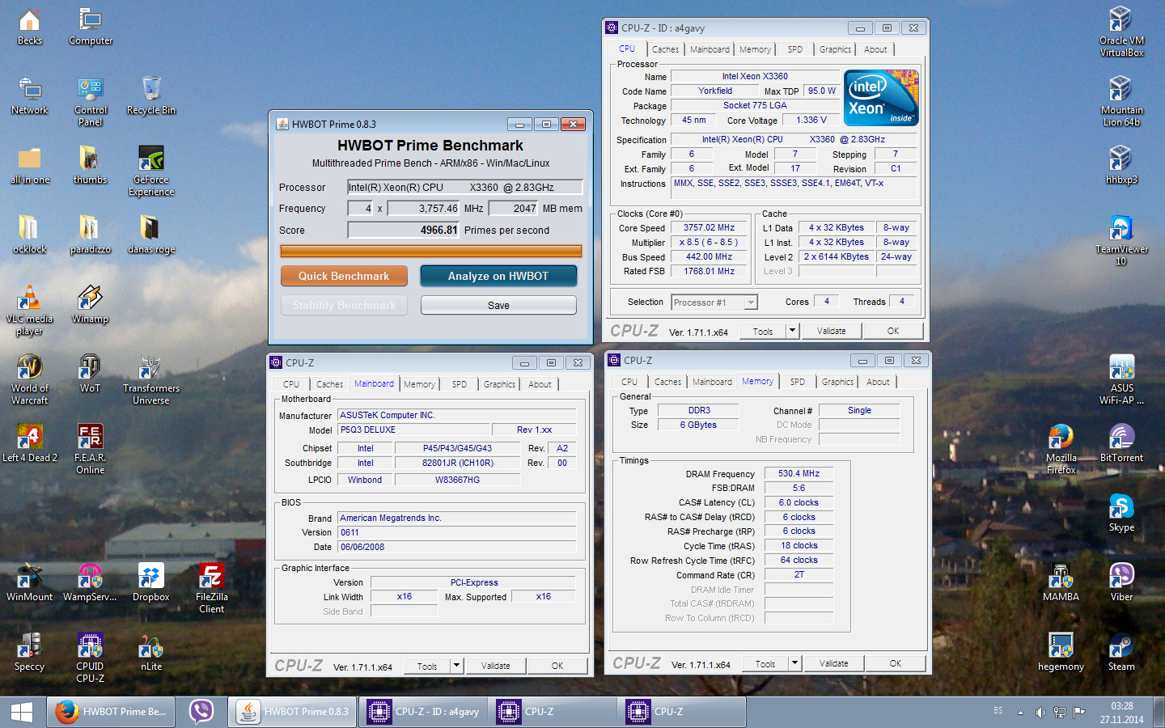Image resolution: width=1165 pixels, height=728 pixels.
Task: Switch to HWBOT Prime 0.8.3 taskbar item
Action: (x=293, y=712)
